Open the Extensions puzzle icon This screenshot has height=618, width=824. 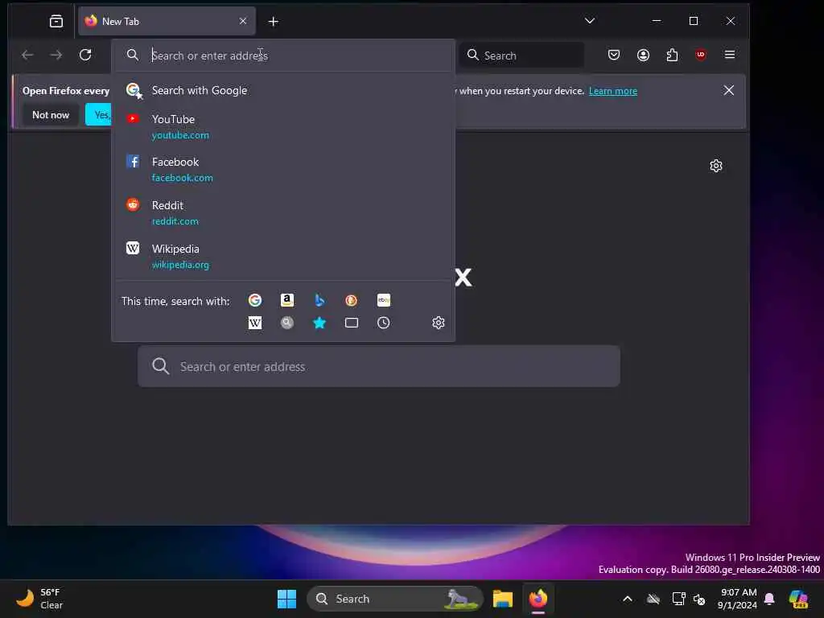click(x=672, y=55)
